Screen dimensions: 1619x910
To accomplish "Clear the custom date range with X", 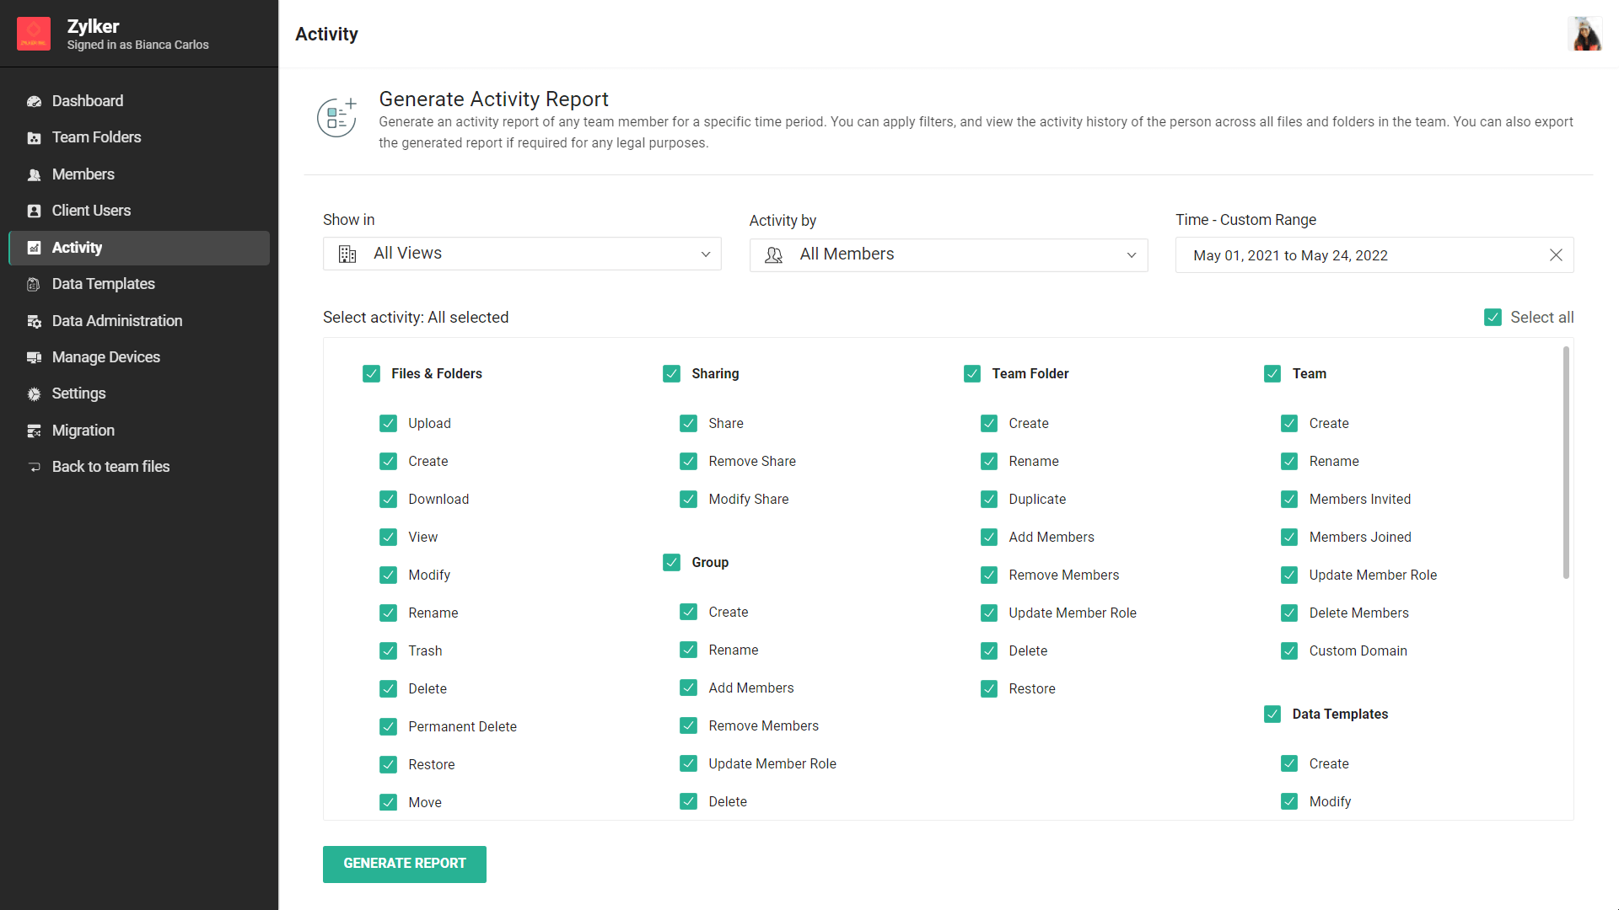I will tap(1556, 255).
